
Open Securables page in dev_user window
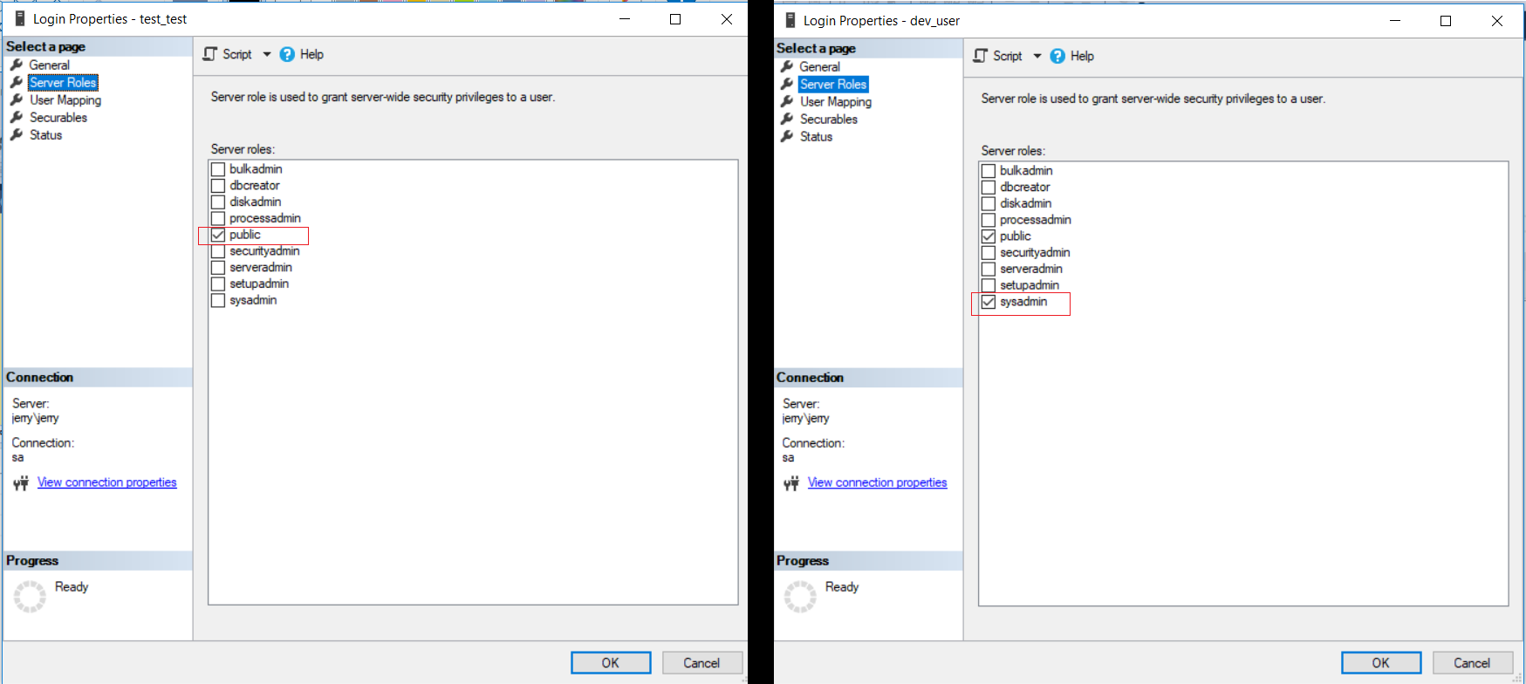click(829, 119)
